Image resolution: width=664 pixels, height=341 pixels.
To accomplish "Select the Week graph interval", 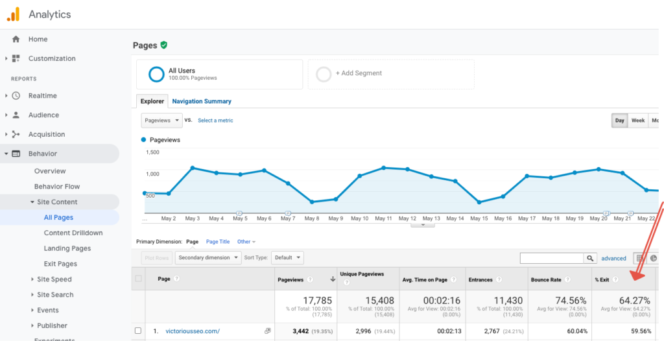I will pos(638,121).
